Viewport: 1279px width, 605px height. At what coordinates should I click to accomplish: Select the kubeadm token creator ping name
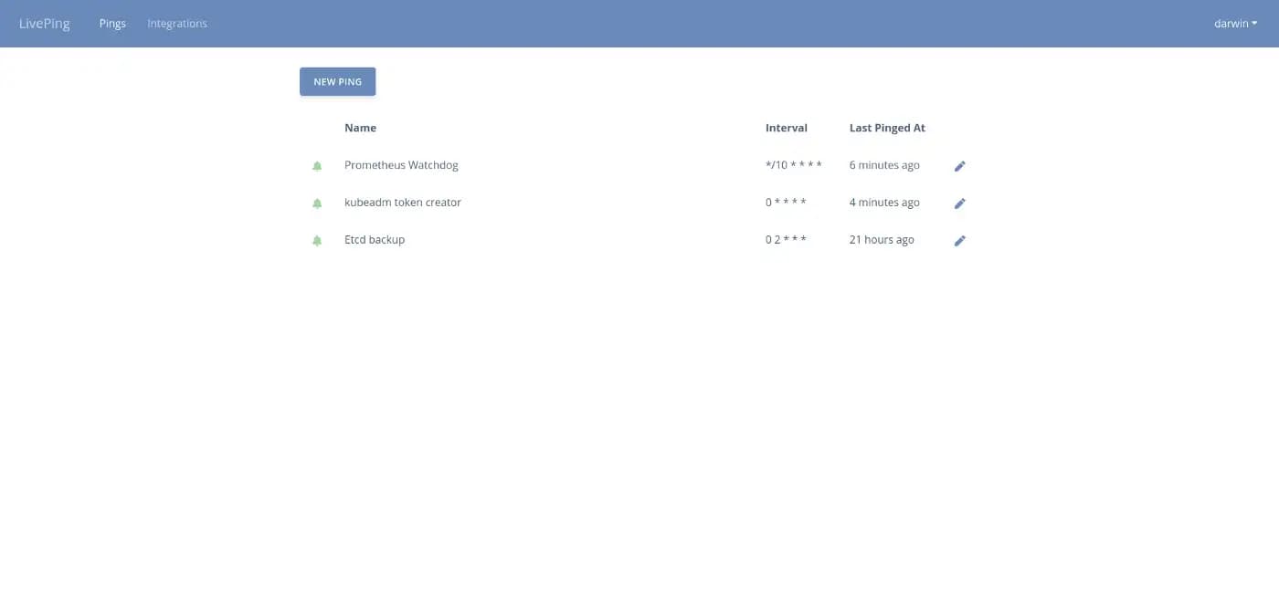pos(402,203)
